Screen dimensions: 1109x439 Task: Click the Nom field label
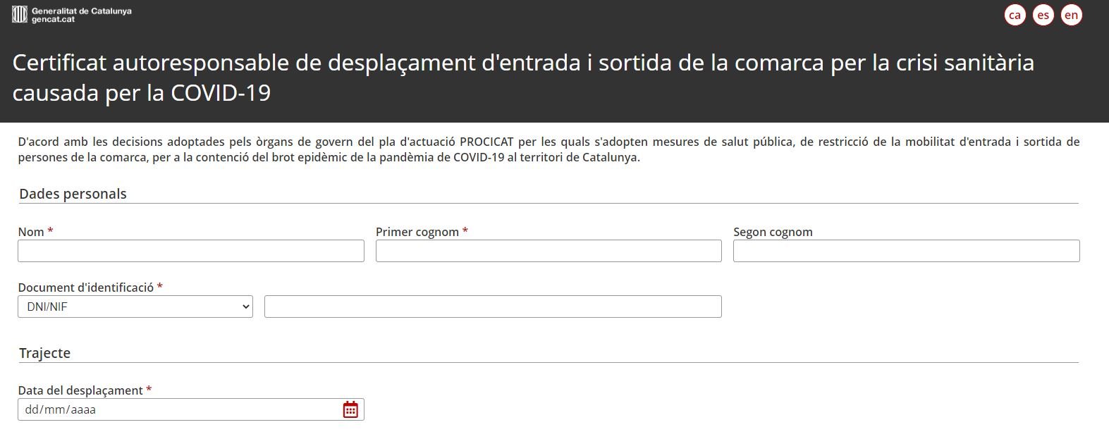(x=32, y=232)
